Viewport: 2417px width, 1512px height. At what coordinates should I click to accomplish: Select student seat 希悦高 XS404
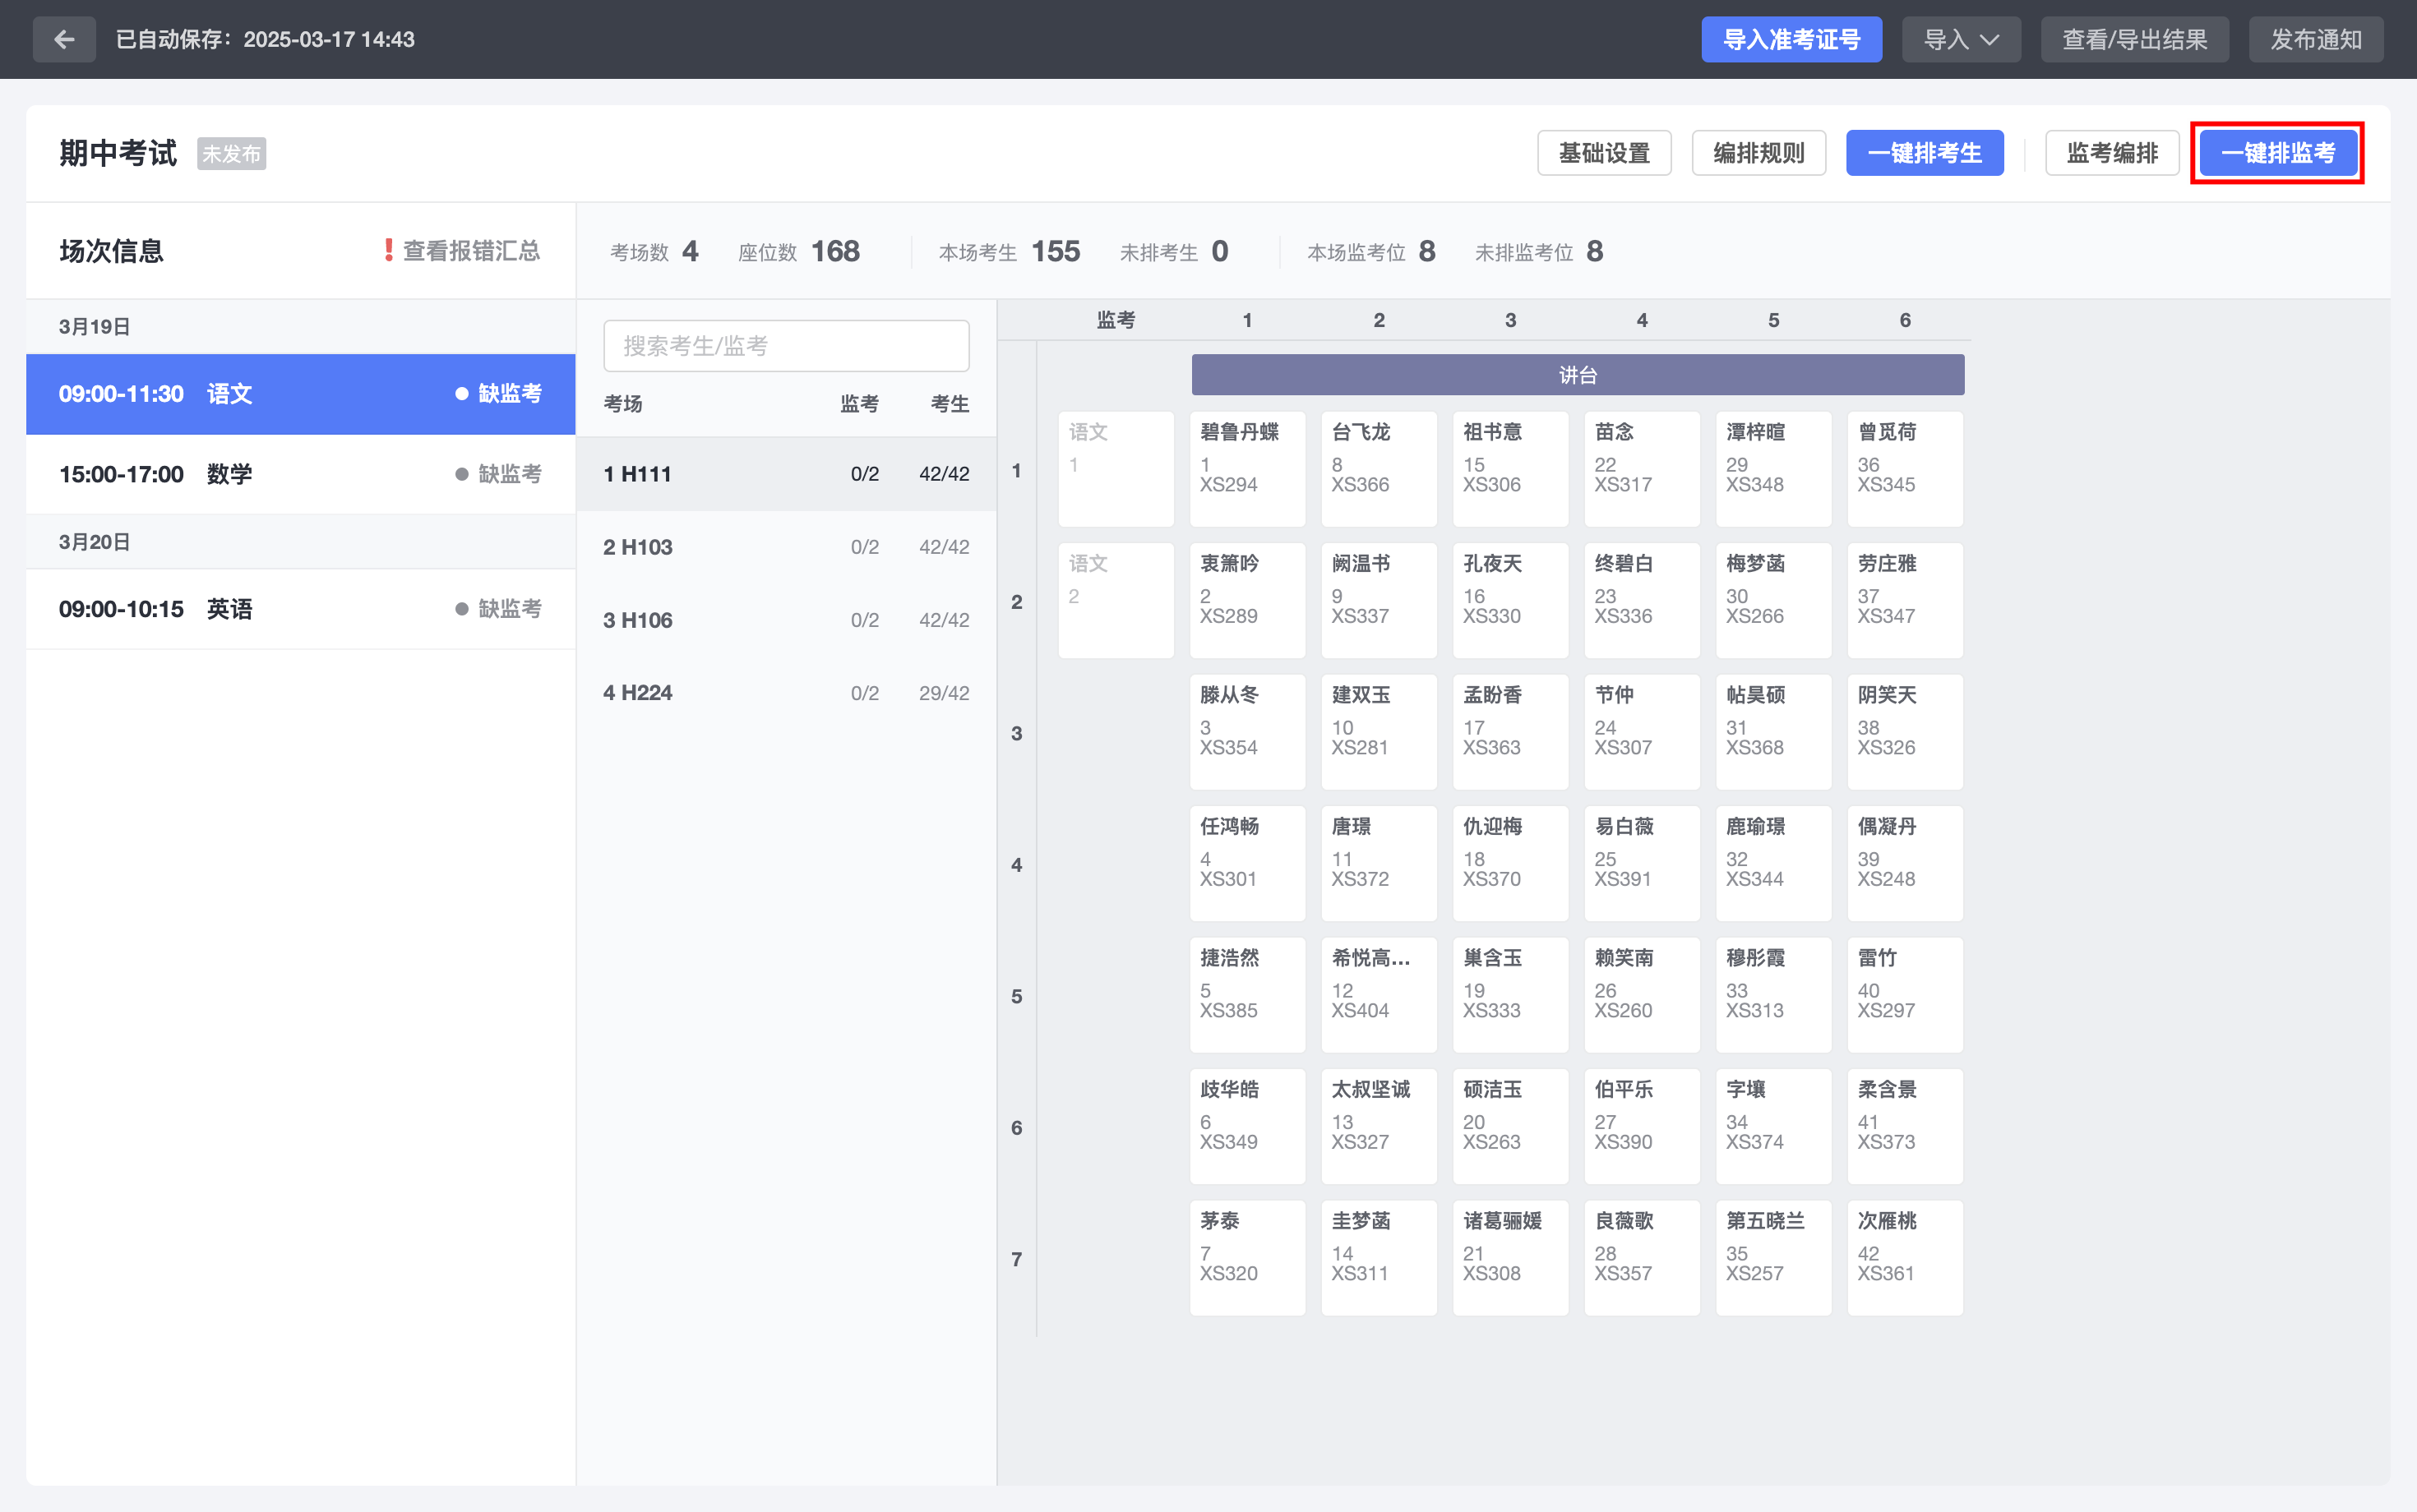tap(1379, 995)
